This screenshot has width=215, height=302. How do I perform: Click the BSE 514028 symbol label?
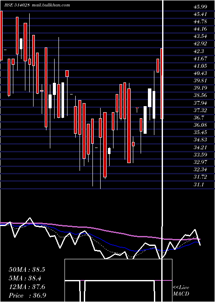coord(17,5)
